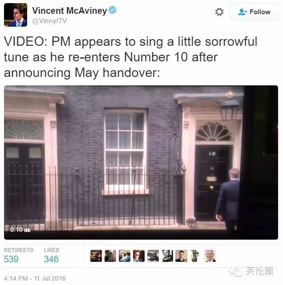
Task: Click the sixth black-and-white liker avatar
Action: pyautogui.click(x=167, y=256)
